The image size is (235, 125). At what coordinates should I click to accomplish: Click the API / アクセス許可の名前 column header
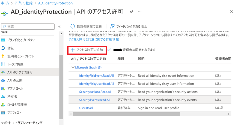point(88,59)
